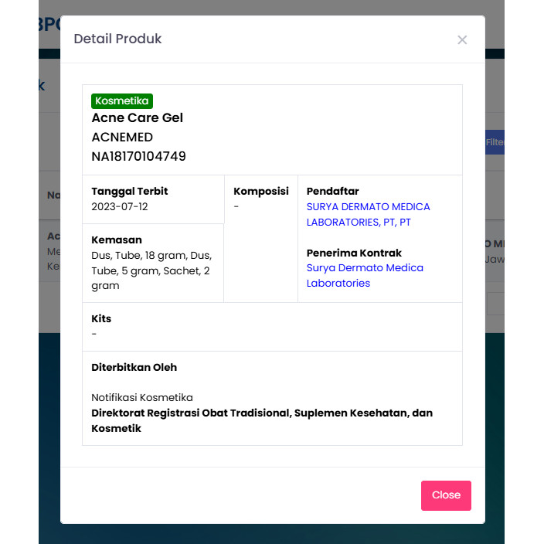Click the green Kosmetika badge
This screenshot has width=544, height=544.
point(122,100)
